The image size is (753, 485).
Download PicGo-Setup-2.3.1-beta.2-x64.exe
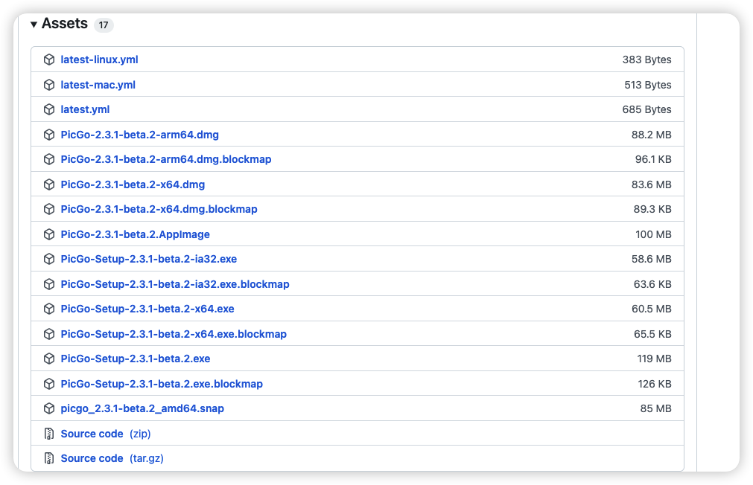147,309
